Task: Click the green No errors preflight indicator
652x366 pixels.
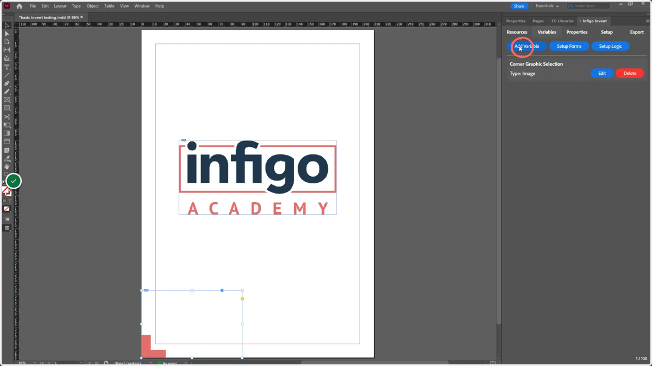Action: coord(160,363)
